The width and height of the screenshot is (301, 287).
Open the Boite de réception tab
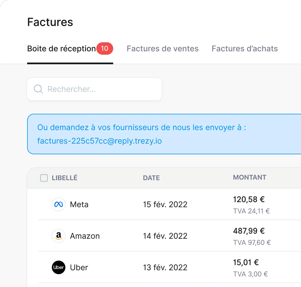pyautogui.click(x=61, y=48)
